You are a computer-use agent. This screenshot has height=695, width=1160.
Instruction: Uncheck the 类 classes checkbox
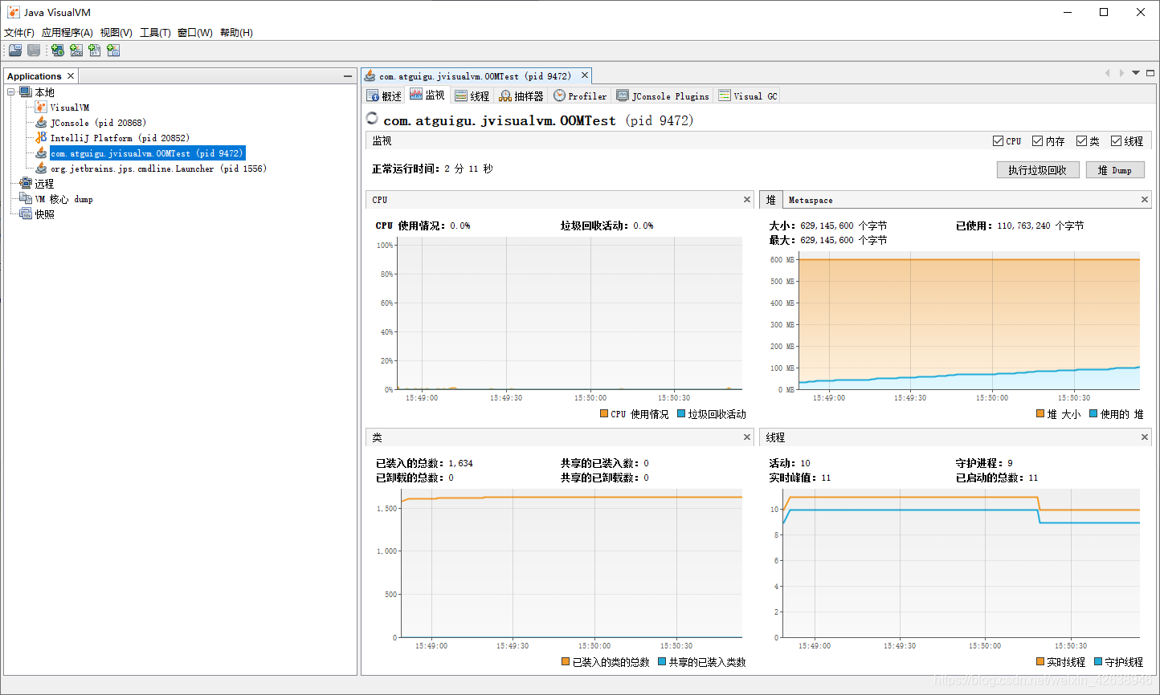pos(1081,140)
